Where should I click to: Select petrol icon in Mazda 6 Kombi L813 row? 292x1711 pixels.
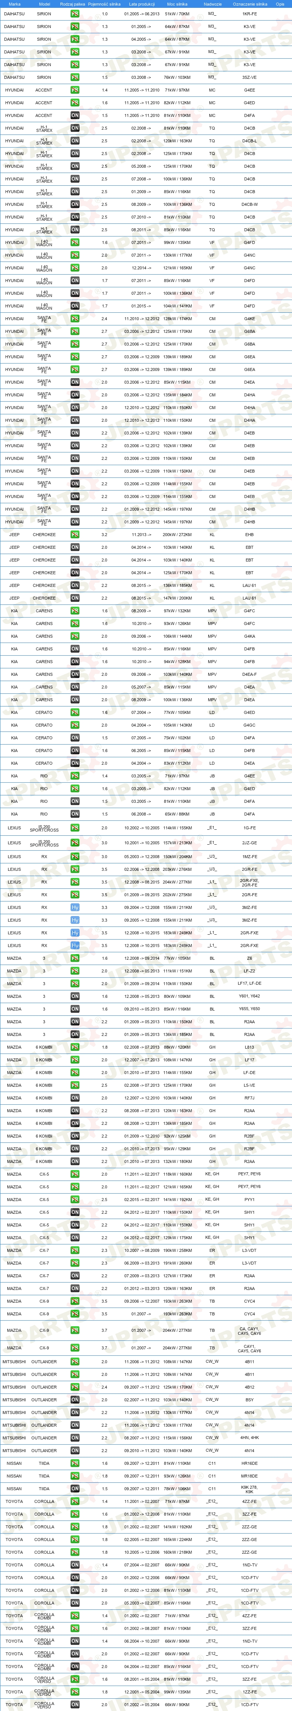(75, 1048)
